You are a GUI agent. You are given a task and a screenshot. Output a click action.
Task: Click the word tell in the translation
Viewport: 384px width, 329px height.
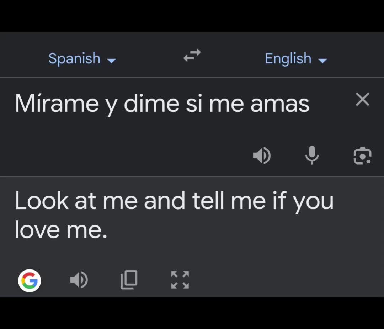pyautogui.click(x=208, y=201)
